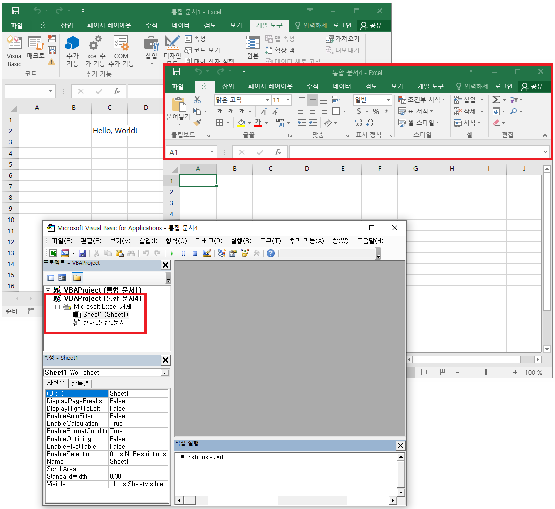This screenshot has width=555, height=509.
Task: Click the cut scissors icon in 통합 문서4 ribbon
Action: pyautogui.click(x=197, y=100)
